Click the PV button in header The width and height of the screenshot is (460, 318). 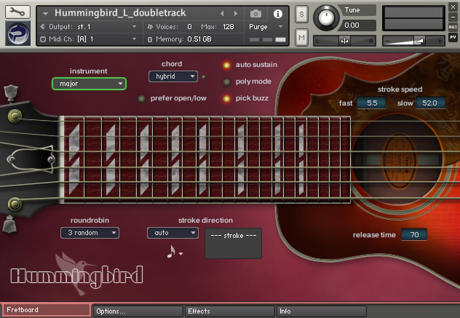click(x=453, y=38)
